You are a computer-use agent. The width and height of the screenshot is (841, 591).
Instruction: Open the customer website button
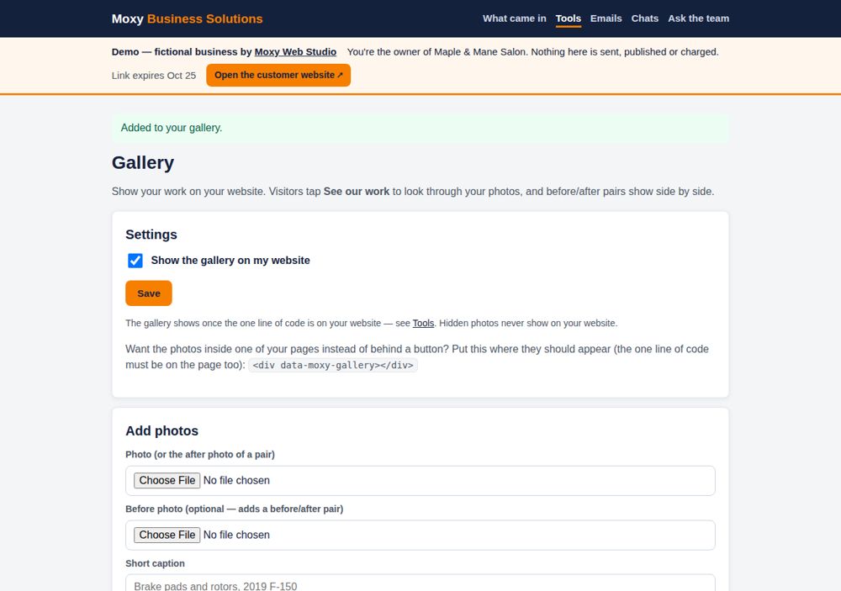[278, 75]
